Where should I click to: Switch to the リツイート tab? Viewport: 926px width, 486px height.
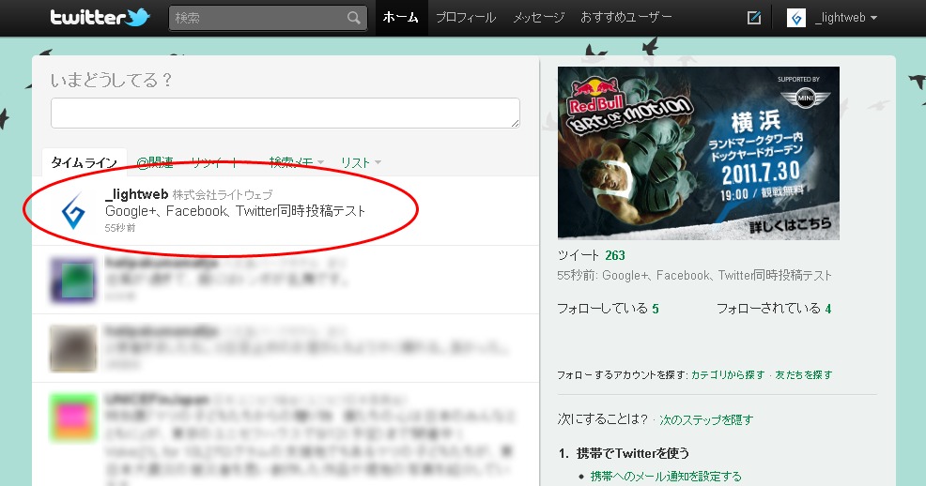coord(215,162)
